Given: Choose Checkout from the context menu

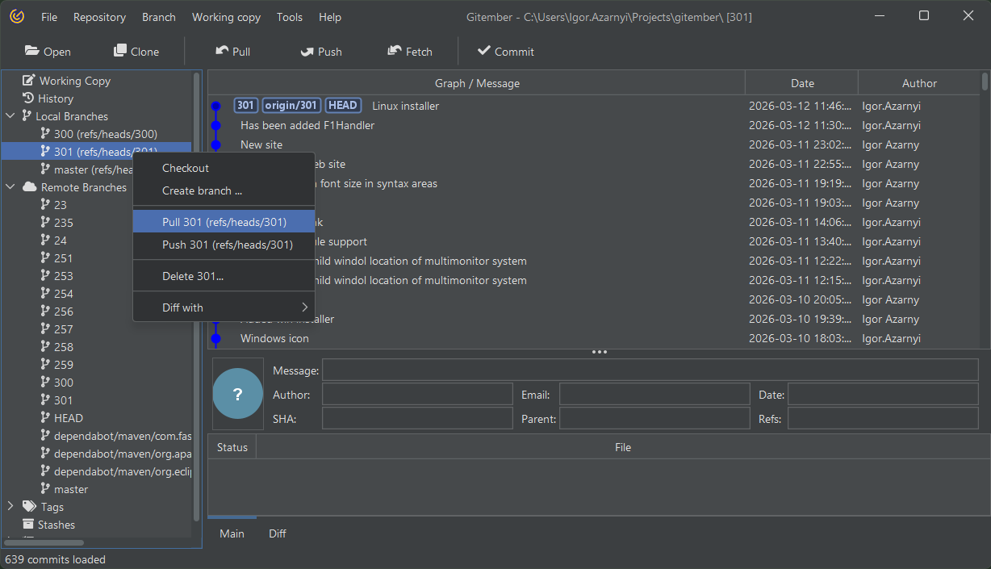Looking at the screenshot, I should click(x=186, y=168).
